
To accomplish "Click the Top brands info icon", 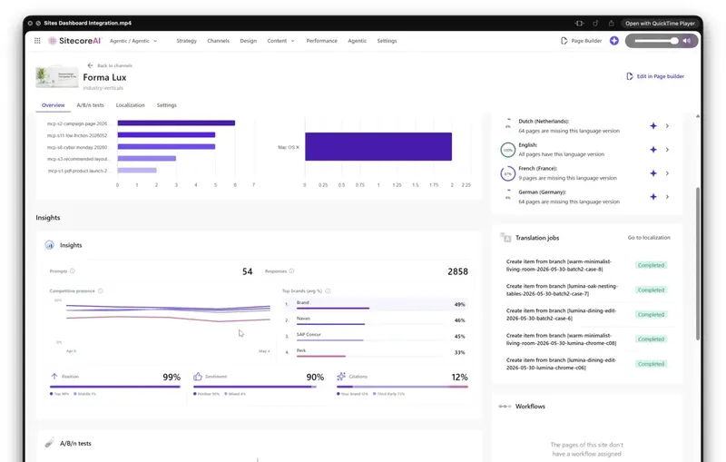I will (x=328, y=291).
